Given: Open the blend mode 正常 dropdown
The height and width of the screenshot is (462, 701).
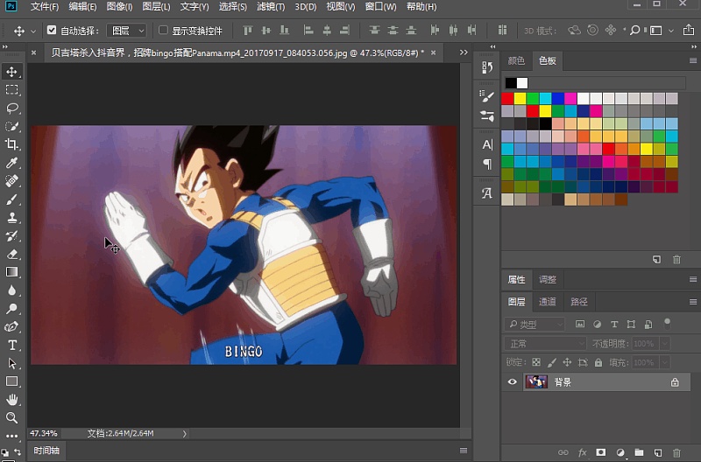Looking at the screenshot, I should (545, 343).
